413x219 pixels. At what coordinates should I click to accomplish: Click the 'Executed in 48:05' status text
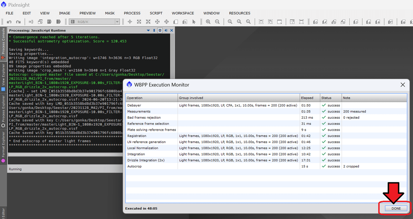[x=141, y=208]
